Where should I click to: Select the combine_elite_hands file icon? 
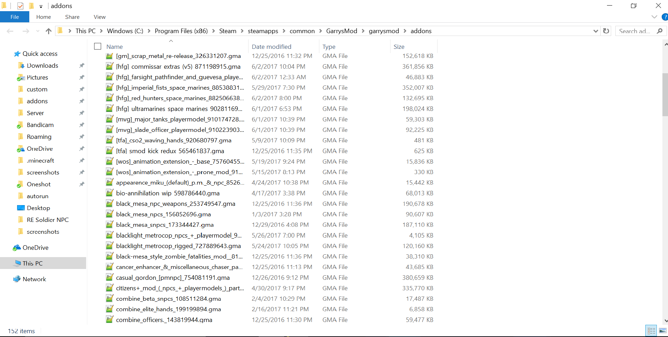[109, 309]
